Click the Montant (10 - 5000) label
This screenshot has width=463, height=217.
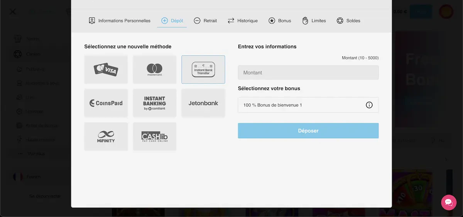click(360, 58)
